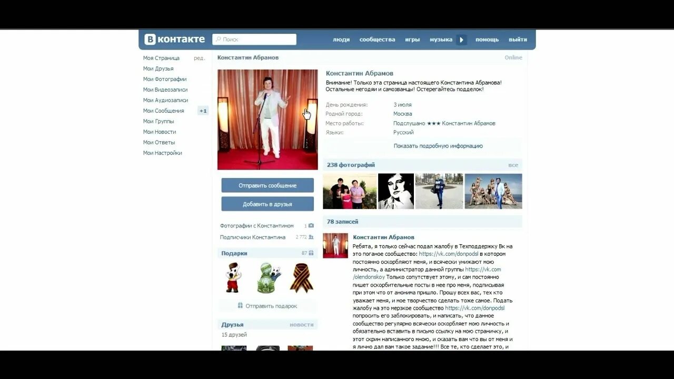Expand Показать подробную информацию
This screenshot has width=674, height=379.
coord(438,146)
